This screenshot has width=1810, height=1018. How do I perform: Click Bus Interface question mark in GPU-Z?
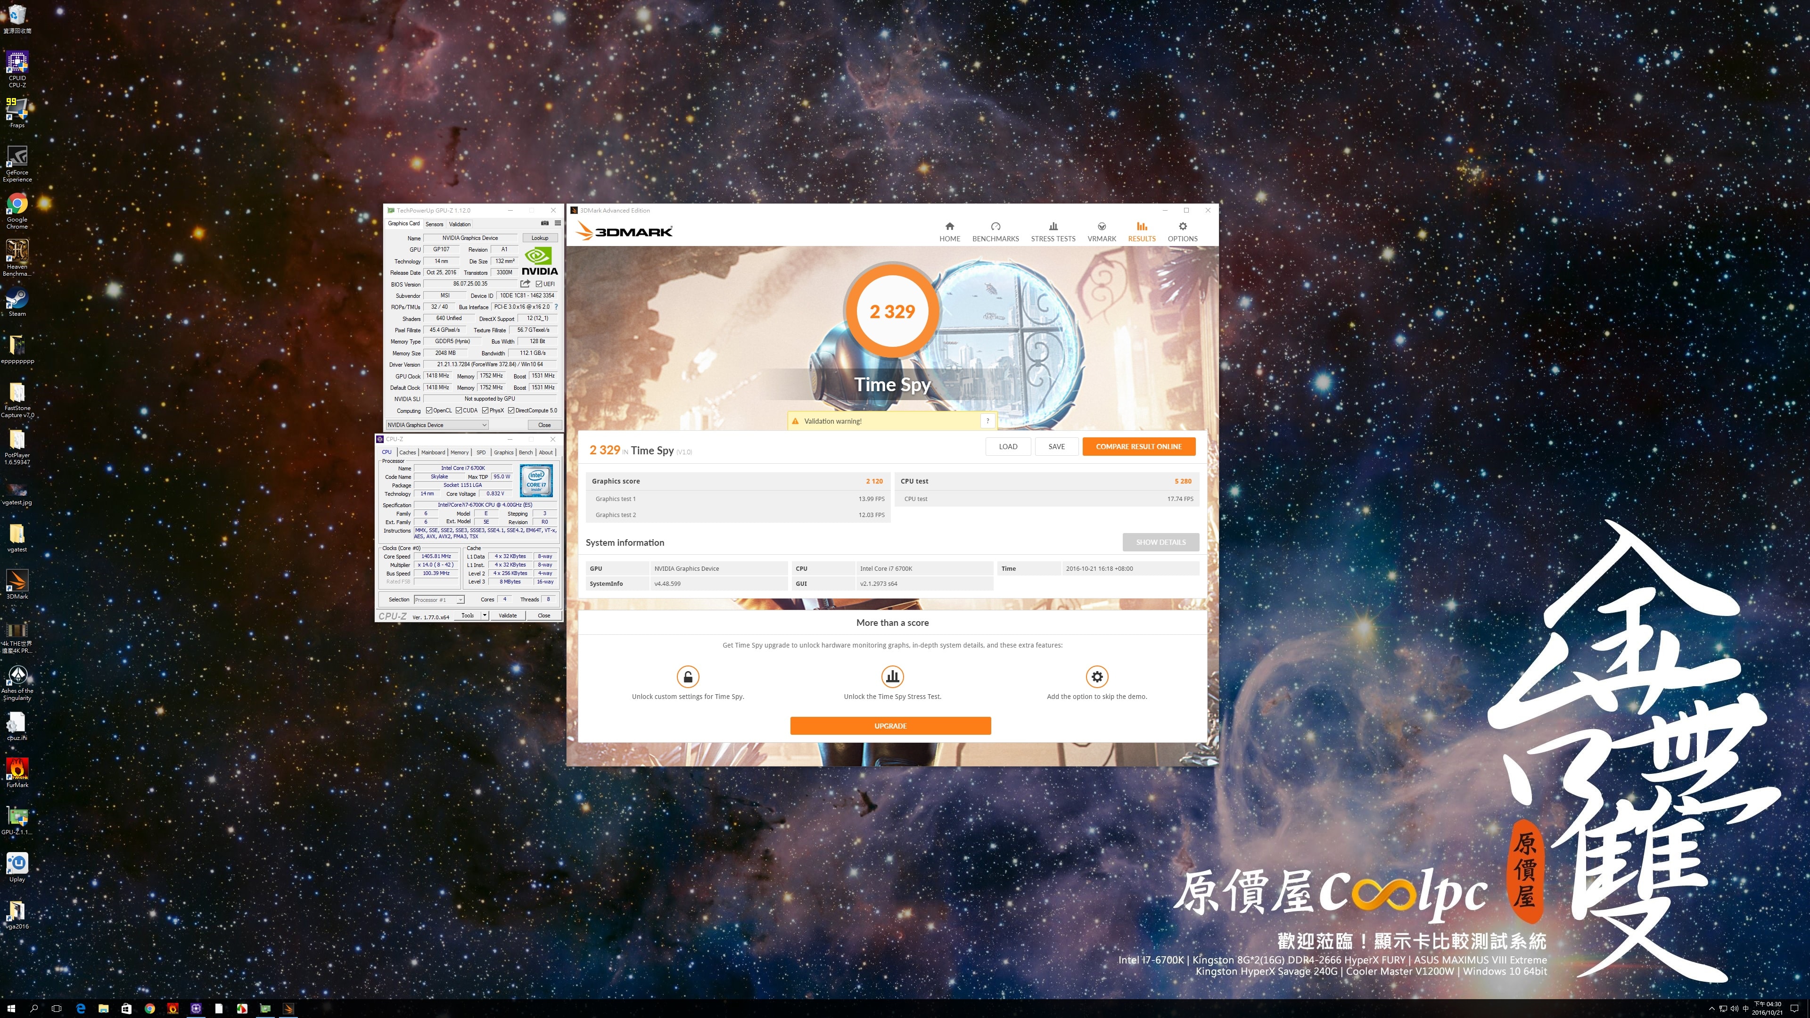[x=556, y=307]
